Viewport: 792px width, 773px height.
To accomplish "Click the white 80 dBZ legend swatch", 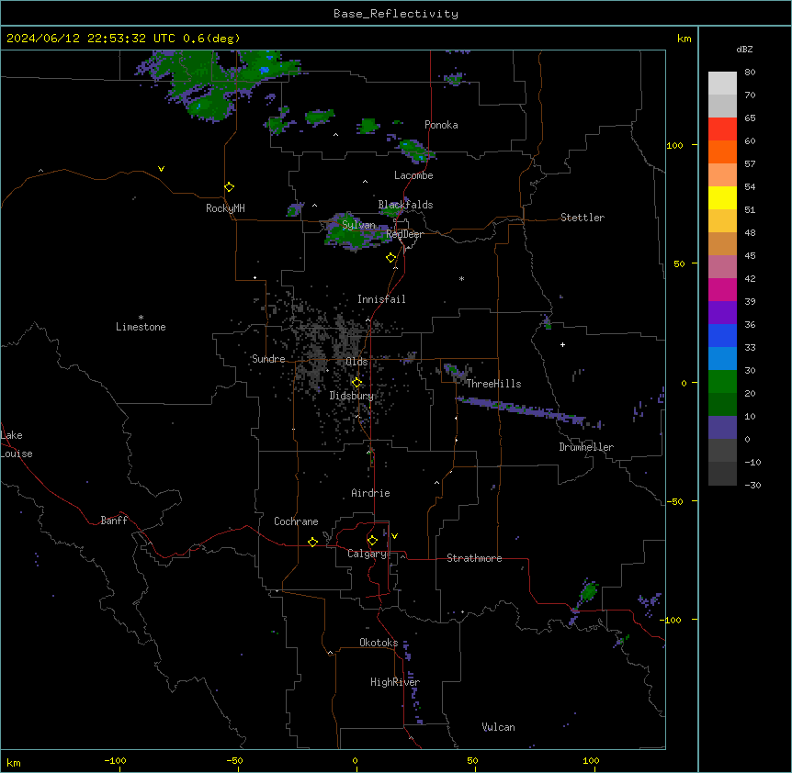I will pyautogui.click(x=722, y=84).
